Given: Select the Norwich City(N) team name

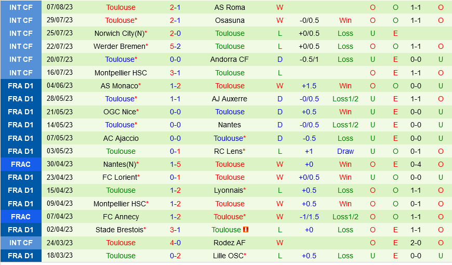Looking at the screenshot, I should click(121, 33).
